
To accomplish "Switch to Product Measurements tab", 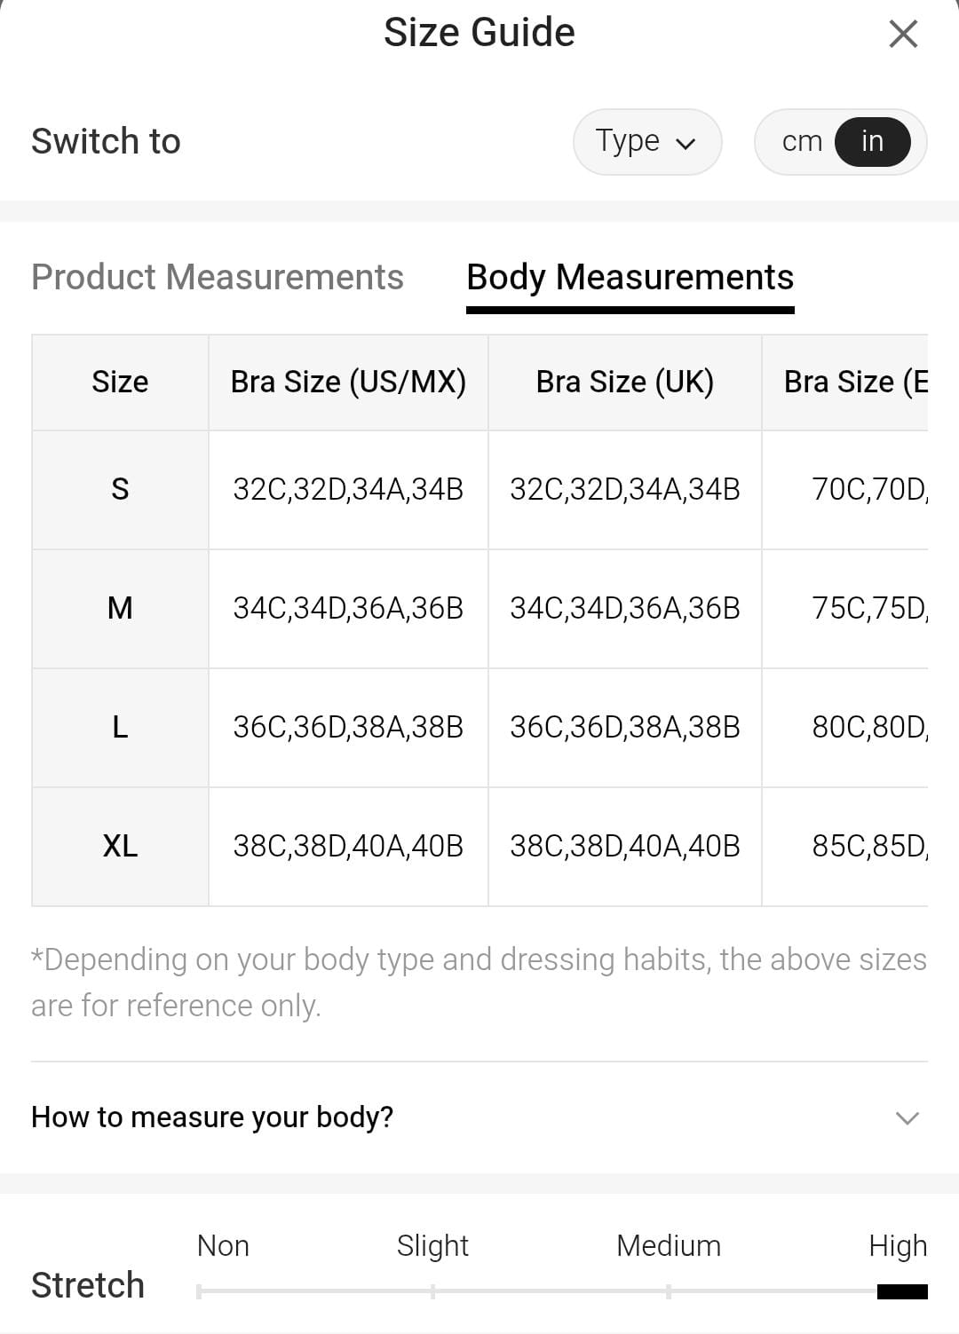I will (218, 277).
